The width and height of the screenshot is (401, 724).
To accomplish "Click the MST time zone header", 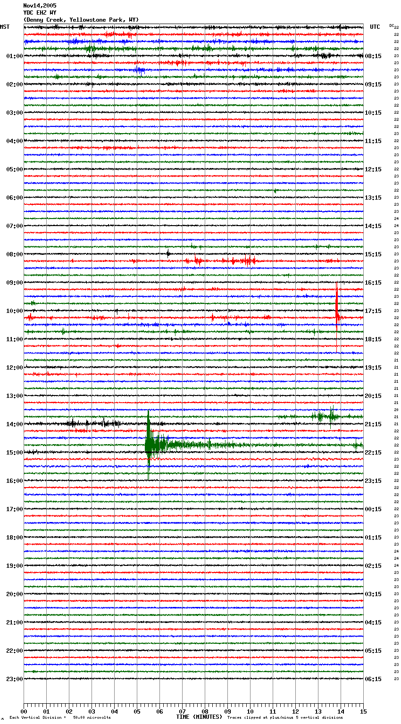I will pos(5,27).
